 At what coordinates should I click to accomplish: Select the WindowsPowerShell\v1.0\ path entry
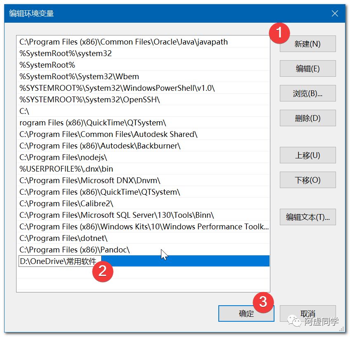[143, 88]
